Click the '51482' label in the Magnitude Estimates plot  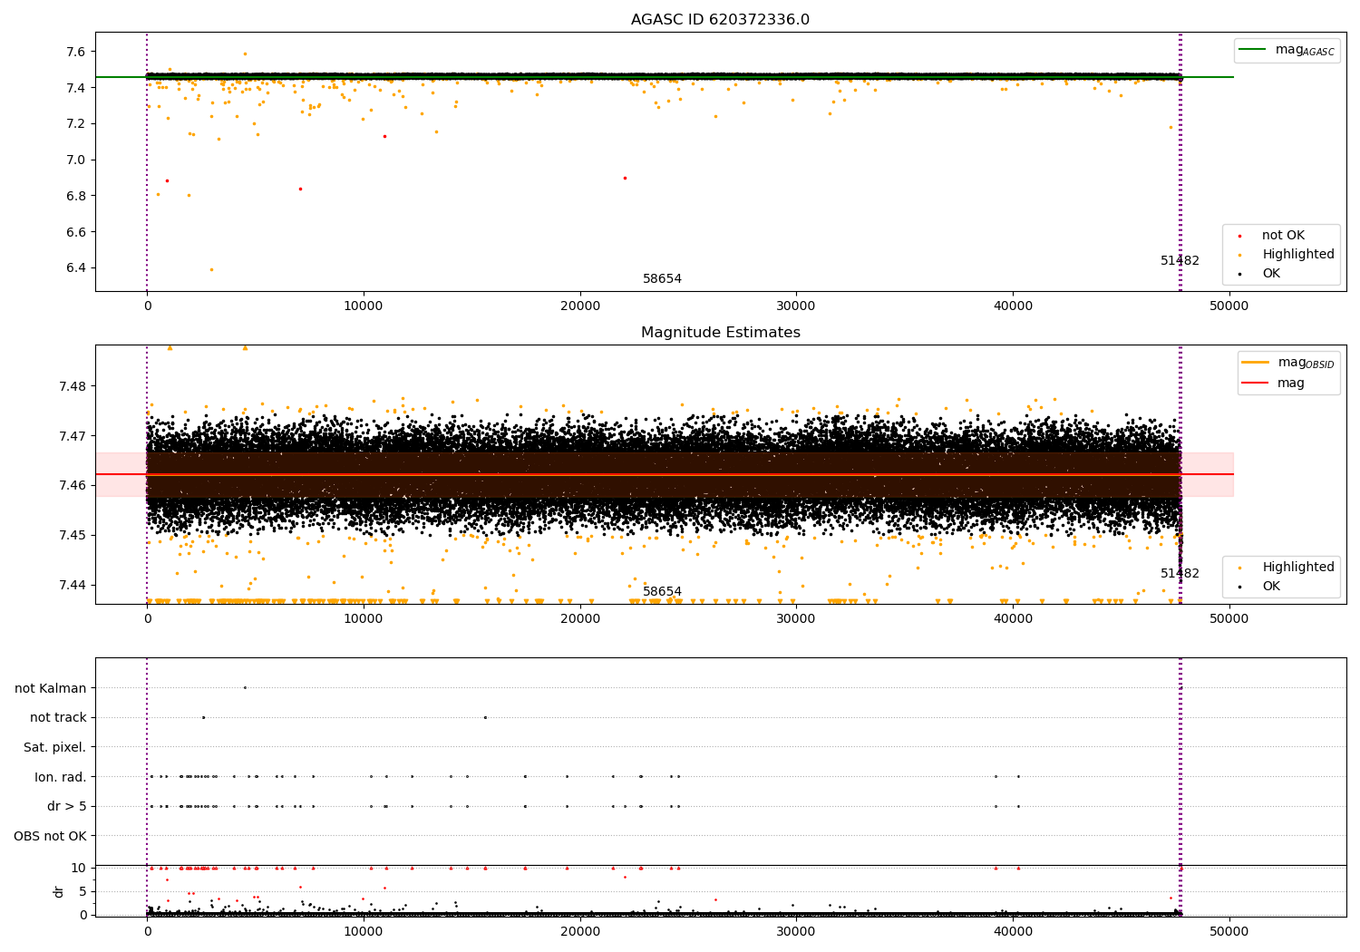1180,574
